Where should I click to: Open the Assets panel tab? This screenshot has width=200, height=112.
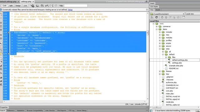[158, 10]
